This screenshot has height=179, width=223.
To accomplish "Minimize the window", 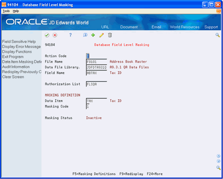I will pyautogui.click(x=205, y=5).
